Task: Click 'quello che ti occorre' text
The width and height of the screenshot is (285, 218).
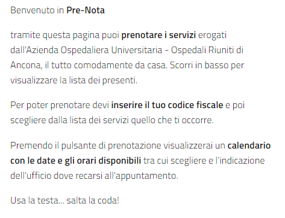Action: pyautogui.click(x=172, y=120)
